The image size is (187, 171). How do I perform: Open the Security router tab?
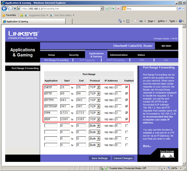pyautogui.click(x=74, y=55)
